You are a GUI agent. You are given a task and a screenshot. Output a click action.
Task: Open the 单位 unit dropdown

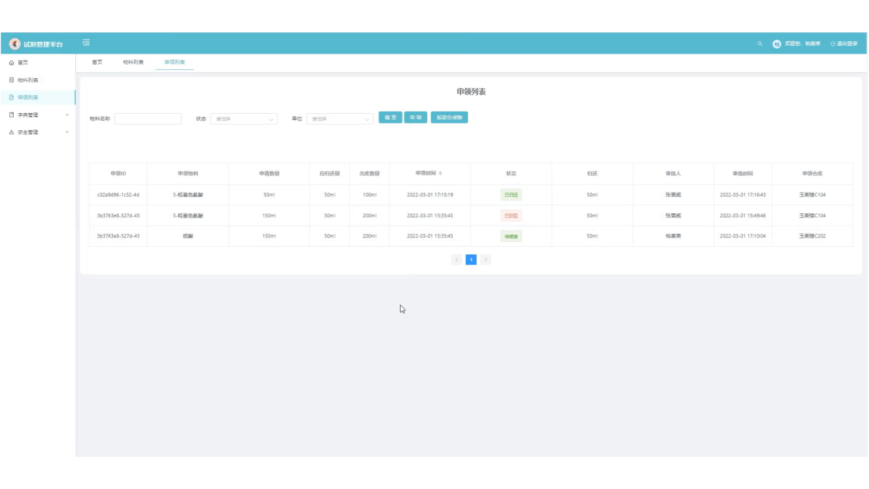[340, 119]
